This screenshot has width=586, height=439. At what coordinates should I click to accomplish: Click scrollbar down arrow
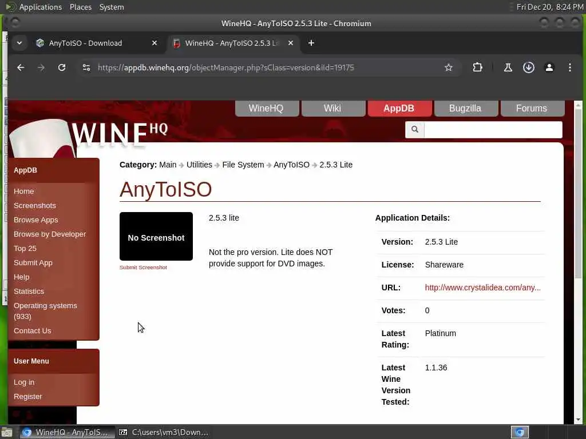pos(578,420)
